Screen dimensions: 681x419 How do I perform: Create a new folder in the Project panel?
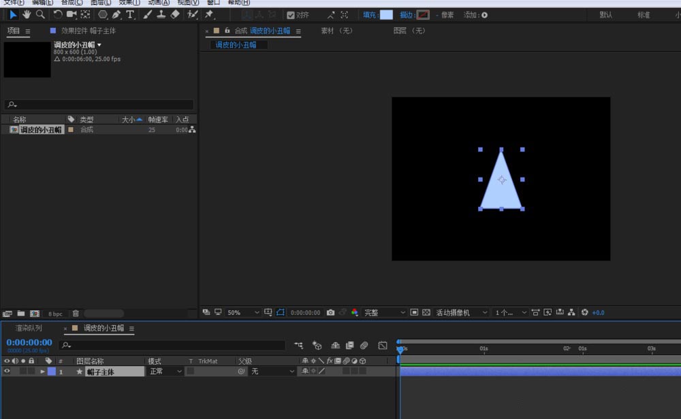[x=21, y=314]
